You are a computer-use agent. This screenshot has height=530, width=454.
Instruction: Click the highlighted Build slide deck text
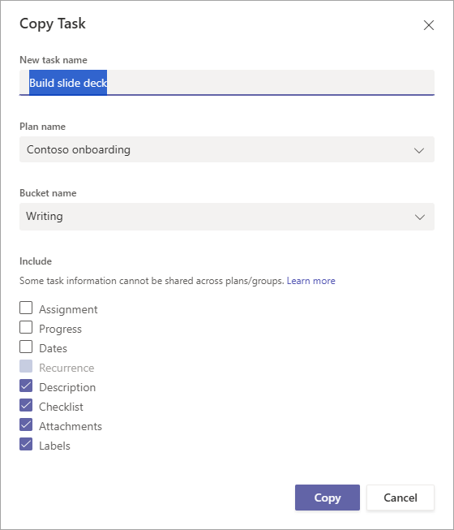[68, 83]
